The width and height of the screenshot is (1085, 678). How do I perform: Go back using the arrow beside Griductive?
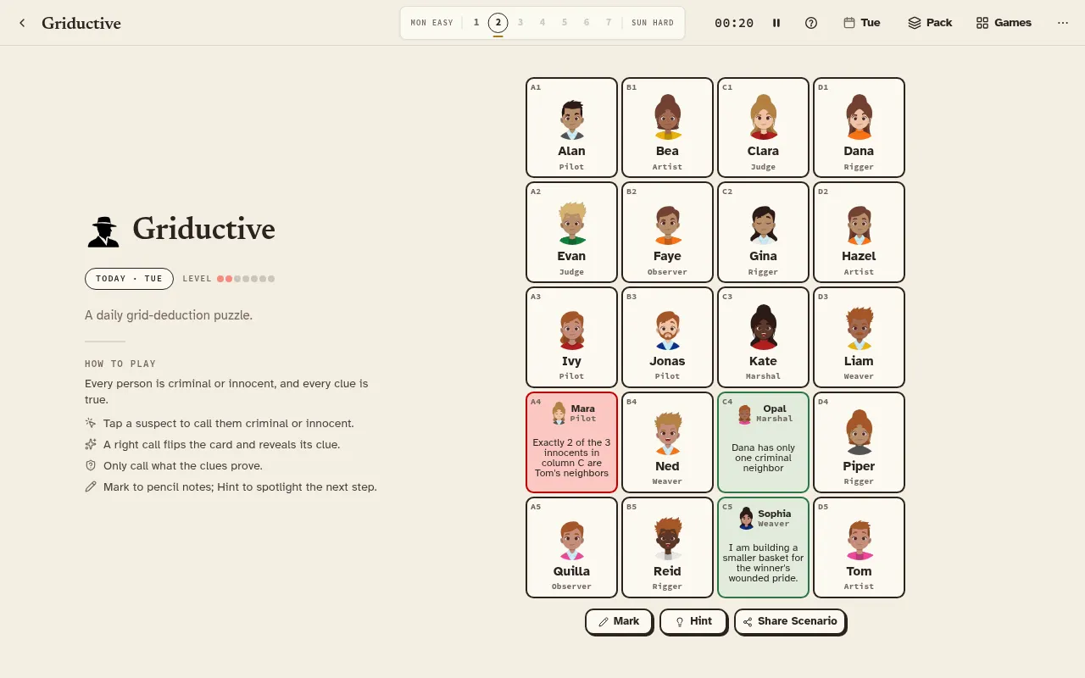22,23
